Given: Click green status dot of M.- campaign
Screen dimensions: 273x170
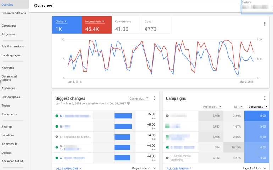Looking at the screenshot, I should 57,116.
